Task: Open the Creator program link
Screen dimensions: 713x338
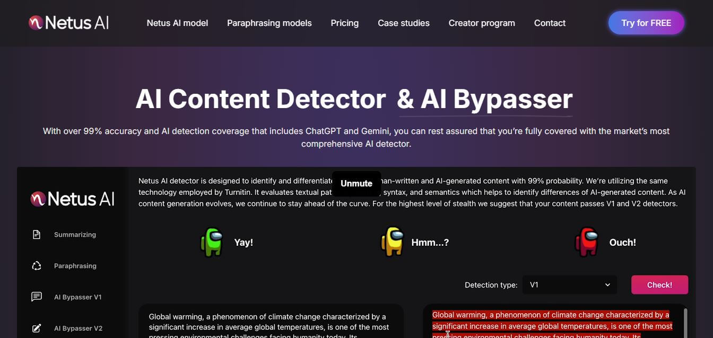Action: point(481,23)
